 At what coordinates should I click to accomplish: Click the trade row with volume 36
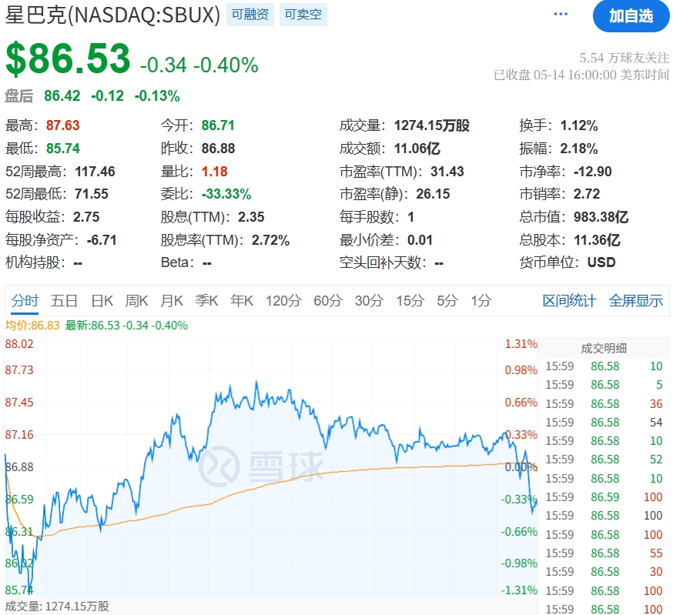click(x=604, y=404)
